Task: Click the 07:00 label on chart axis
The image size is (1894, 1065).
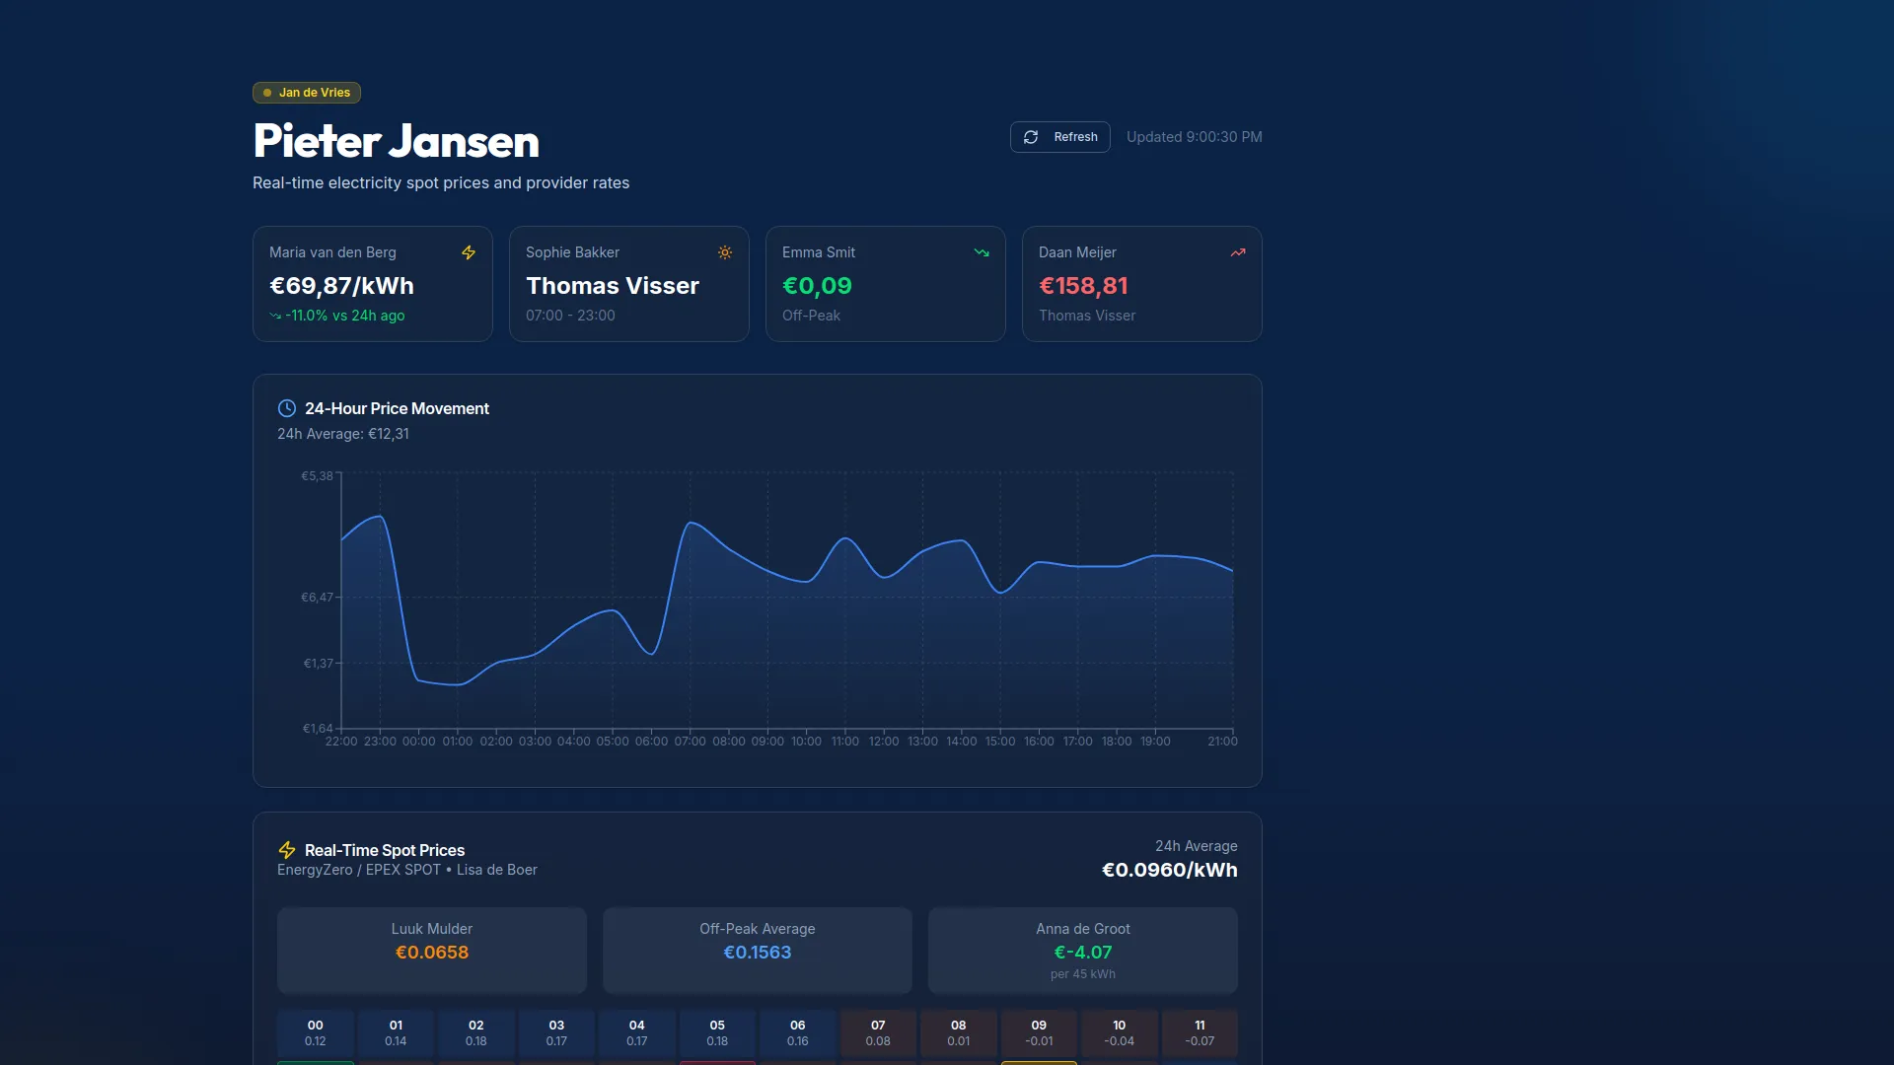Action: (x=691, y=742)
